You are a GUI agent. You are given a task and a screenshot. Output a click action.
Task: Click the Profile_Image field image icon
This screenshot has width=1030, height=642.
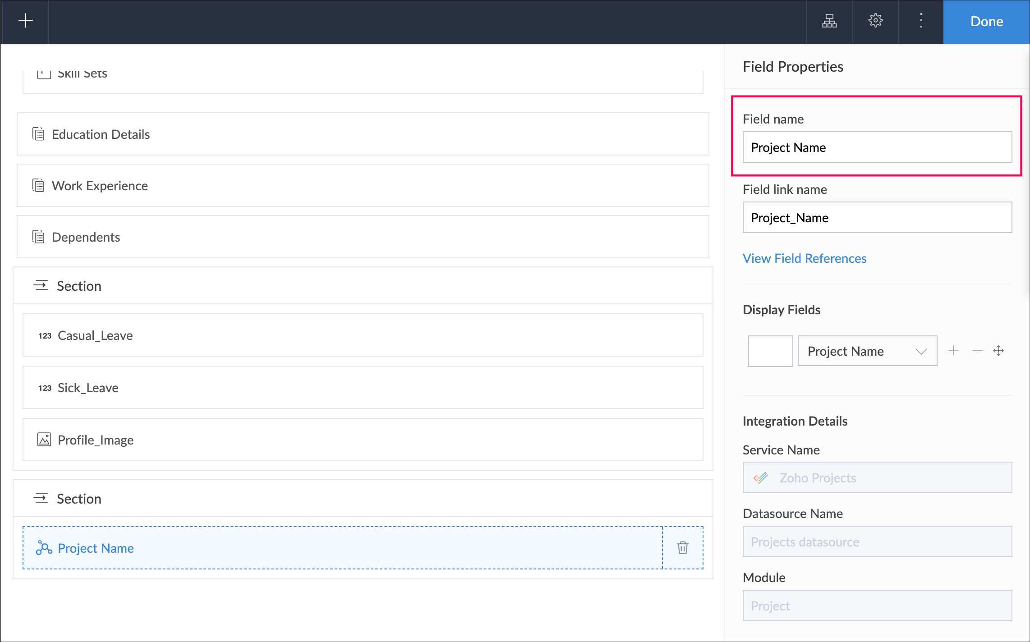(44, 440)
